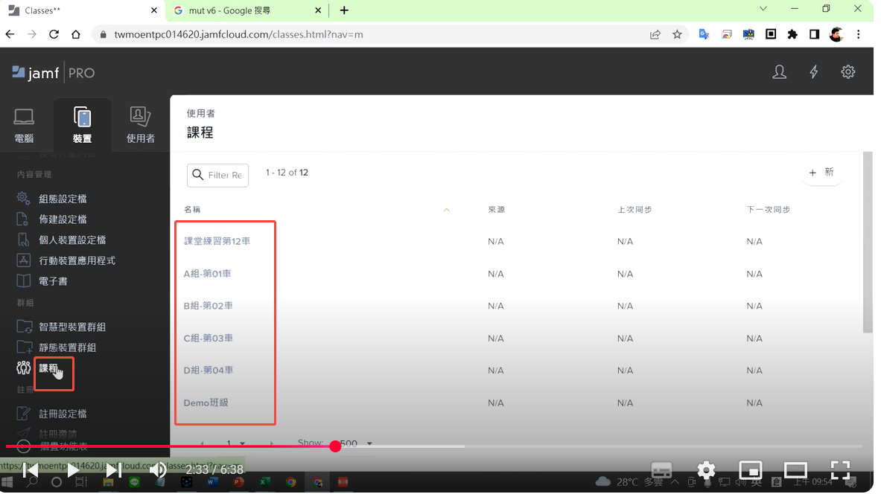Open the account user profile icon
The width and height of the screenshot is (881, 494).
(x=779, y=72)
